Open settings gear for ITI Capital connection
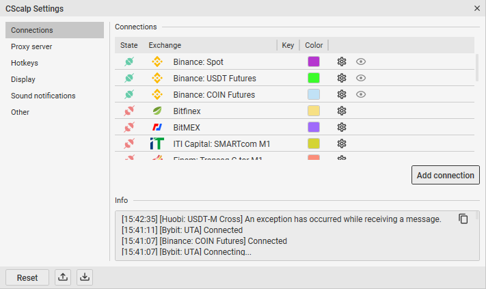This screenshot has width=486, height=289. (x=342, y=143)
